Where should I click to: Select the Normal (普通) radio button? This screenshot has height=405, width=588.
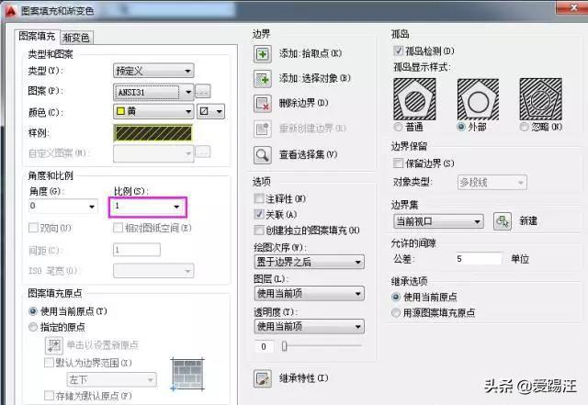tap(398, 127)
